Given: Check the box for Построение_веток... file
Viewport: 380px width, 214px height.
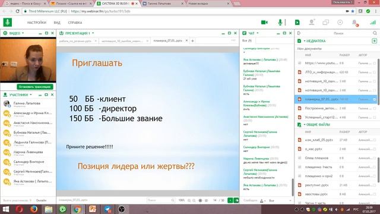Looking at the screenshot, I should pos(375,108).
